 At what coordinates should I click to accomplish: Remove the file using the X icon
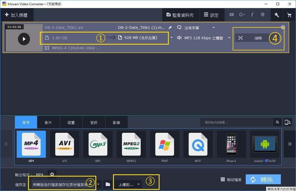tap(283, 27)
